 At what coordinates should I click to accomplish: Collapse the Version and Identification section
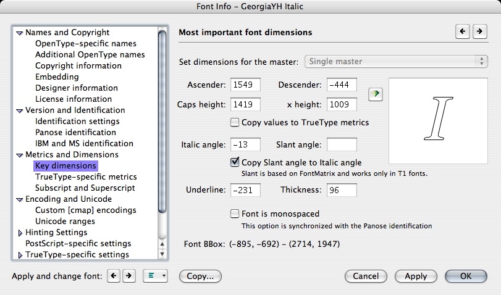tap(20, 111)
